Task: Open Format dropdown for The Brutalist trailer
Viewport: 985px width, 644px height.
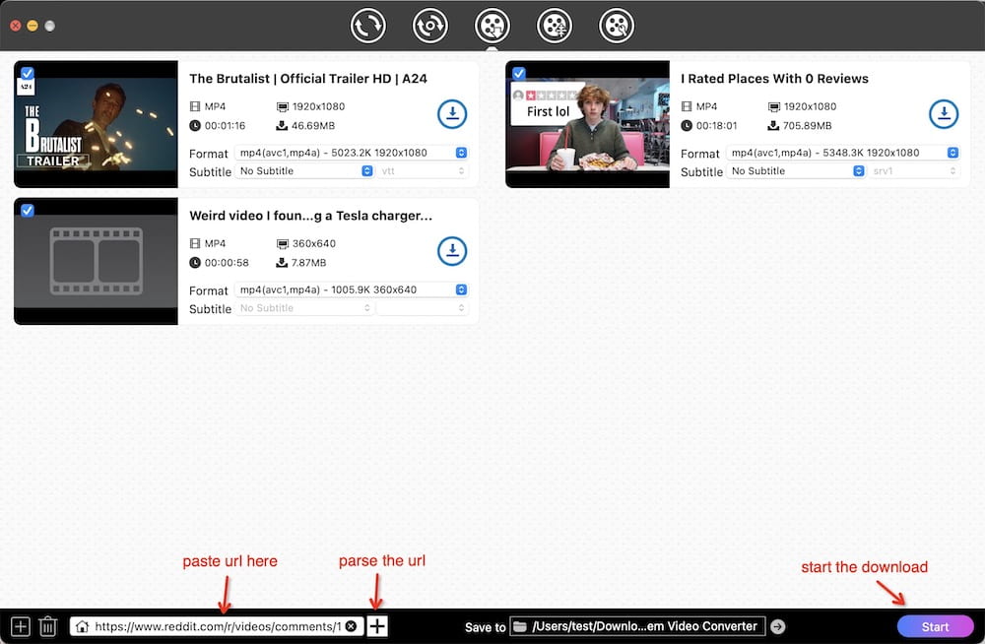Action: coord(351,153)
